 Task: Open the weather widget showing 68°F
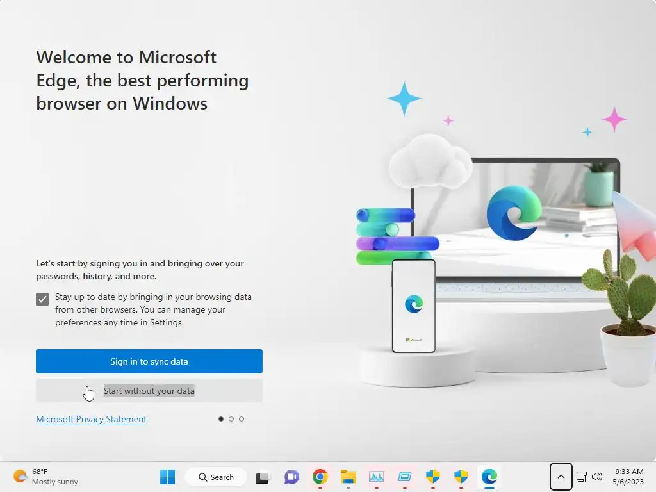[46, 477]
